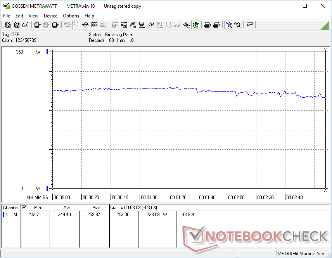
Task: Click the curve magnifier cursor icon
Action: (x=238, y=25)
